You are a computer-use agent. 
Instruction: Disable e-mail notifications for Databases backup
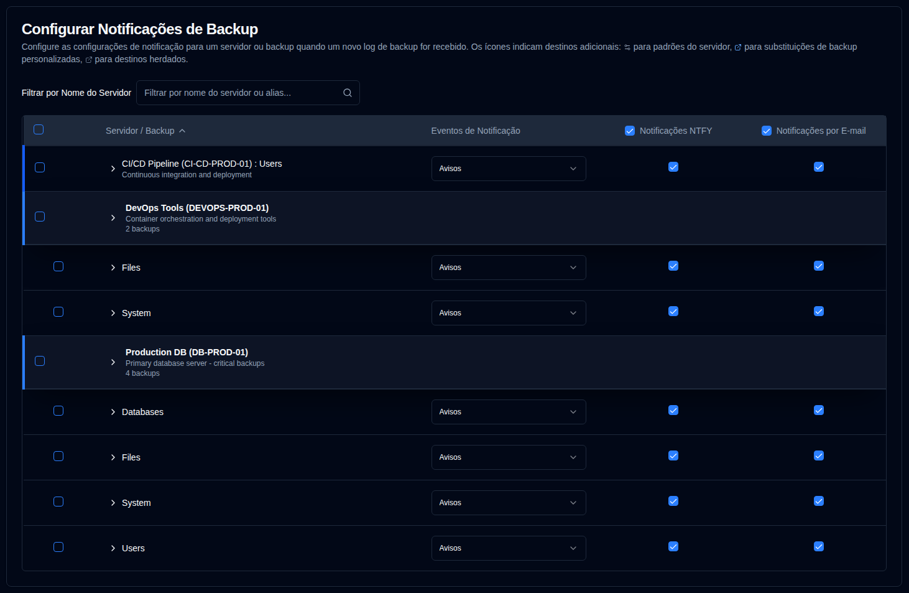click(x=819, y=410)
